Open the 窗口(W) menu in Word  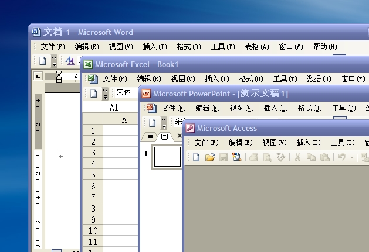(x=291, y=47)
